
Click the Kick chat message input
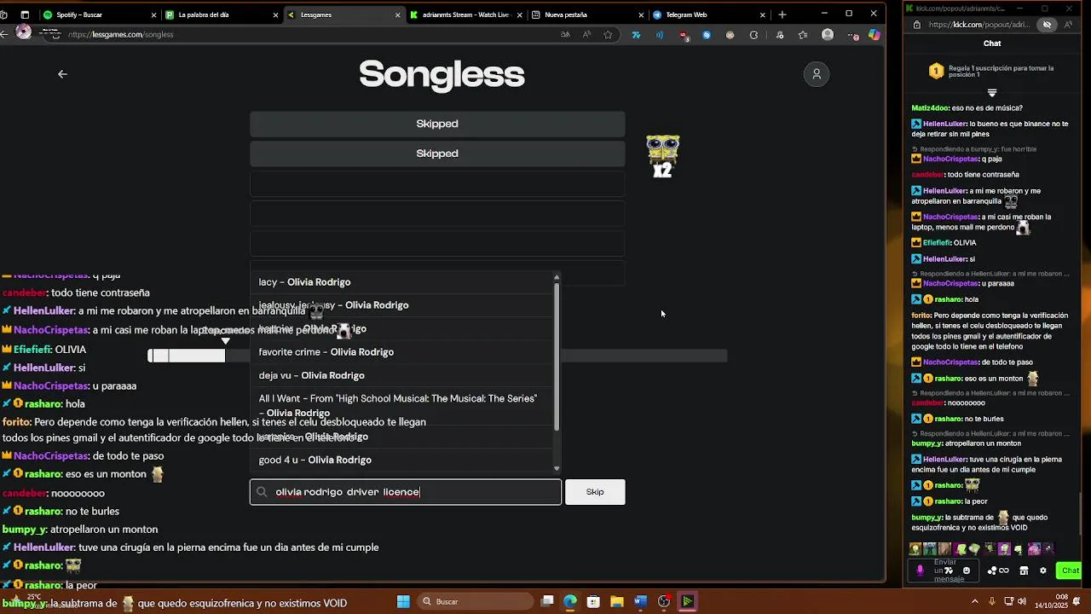point(944,571)
